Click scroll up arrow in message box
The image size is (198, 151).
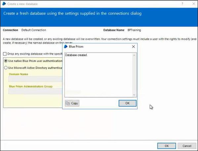[x=134, y=55]
